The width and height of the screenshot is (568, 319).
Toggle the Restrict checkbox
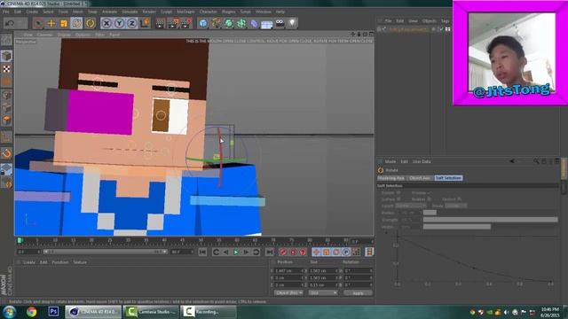(460, 198)
